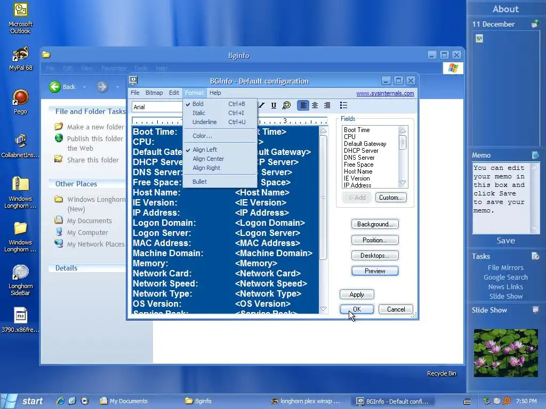Open the File menu in BGInfo

(x=135, y=93)
